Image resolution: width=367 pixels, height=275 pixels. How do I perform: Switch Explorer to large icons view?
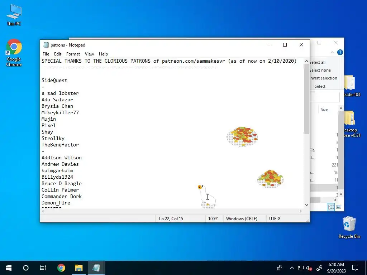click(338, 207)
